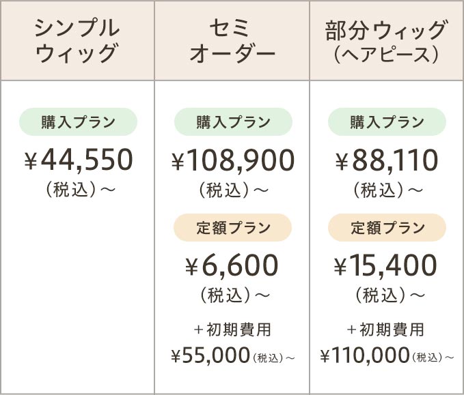The width and height of the screenshot is (464, 395).
Task: Click （税込）～ text below ¥108,900
Action: tap(233, 190)
